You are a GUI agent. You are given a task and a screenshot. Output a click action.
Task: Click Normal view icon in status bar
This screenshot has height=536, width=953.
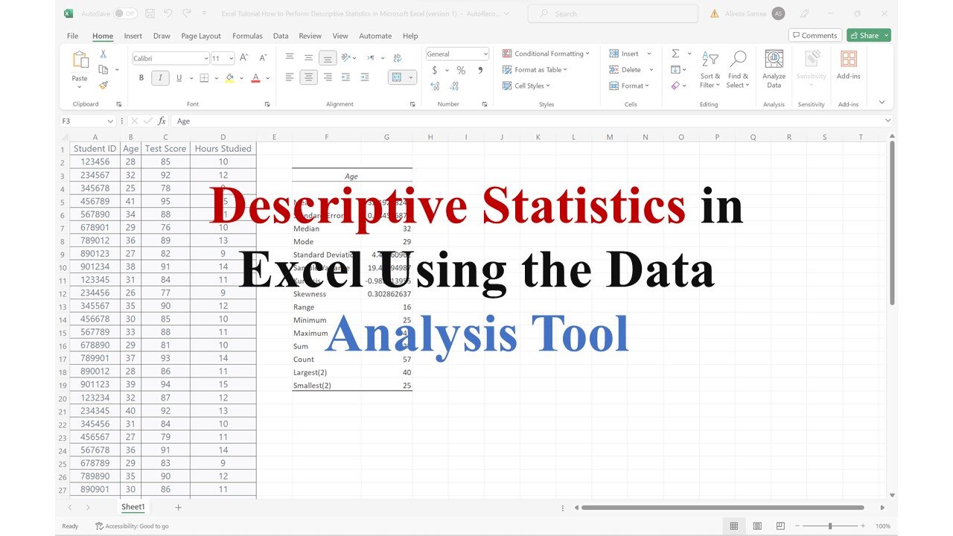pos(734,526)
